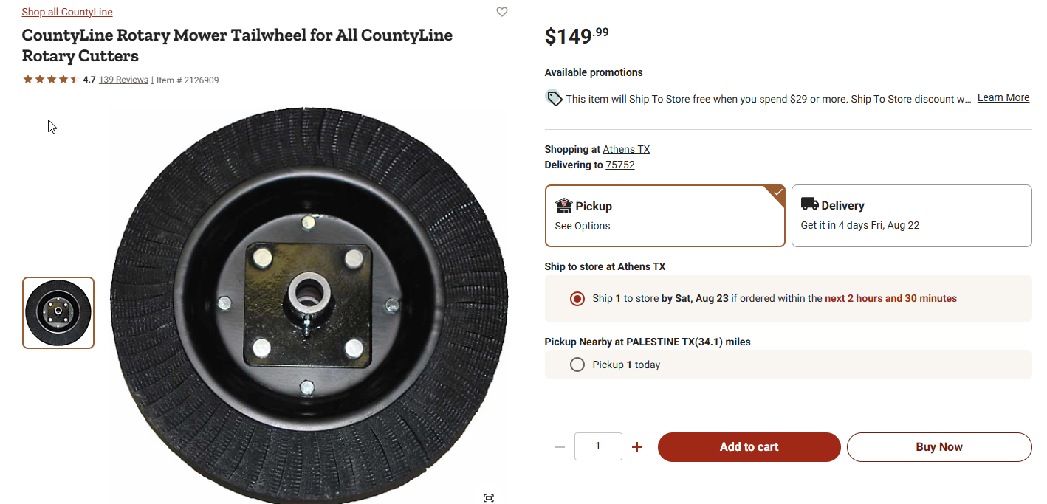The height and width of the screenshot is (504, 1047).
Task: Click the heart wishlist icon
Action: click(x=502, y=12)
